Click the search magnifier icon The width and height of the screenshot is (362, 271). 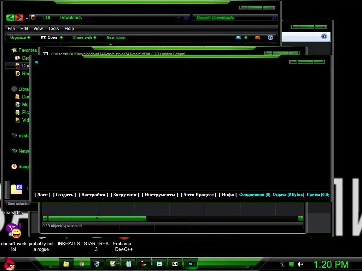coord(274,18)
